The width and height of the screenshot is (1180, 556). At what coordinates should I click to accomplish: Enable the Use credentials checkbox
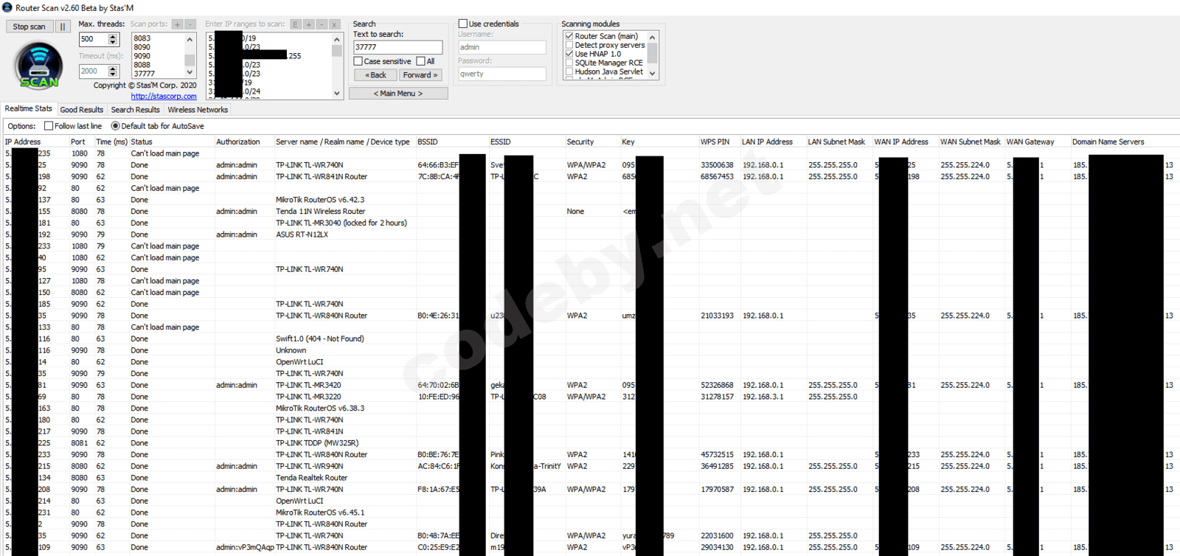[463, 24]
